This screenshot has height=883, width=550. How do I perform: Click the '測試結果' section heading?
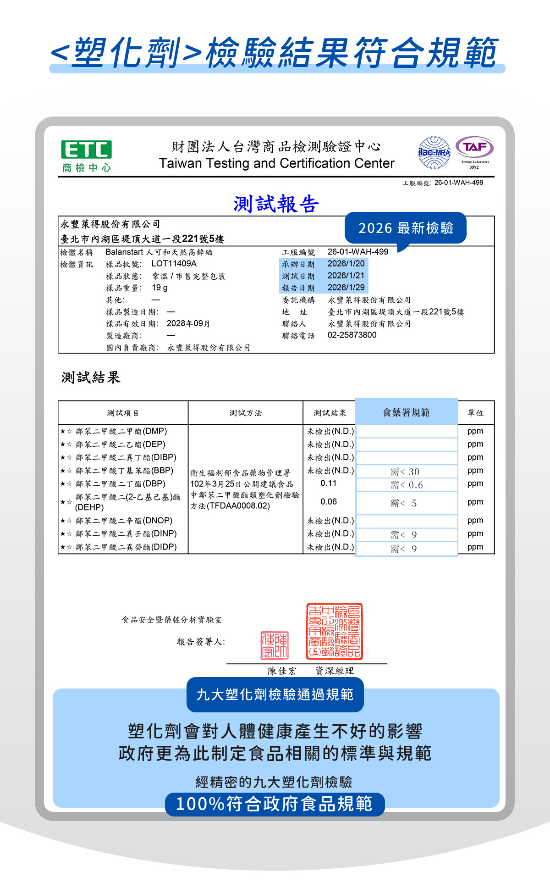tap(91, 378)
